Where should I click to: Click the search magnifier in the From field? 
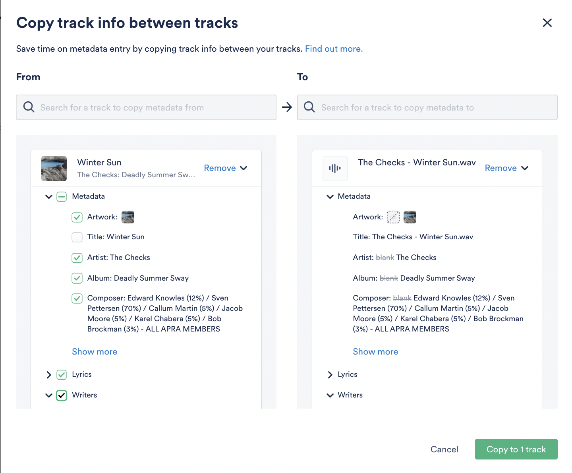[x=29, y=107]
